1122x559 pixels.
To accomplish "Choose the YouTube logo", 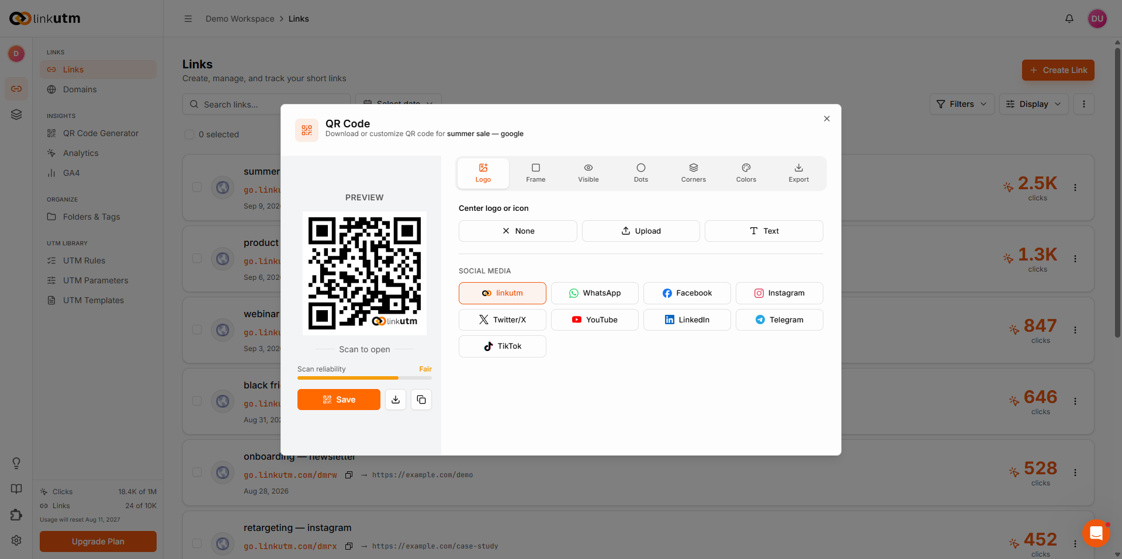I will tap(595, 320).
